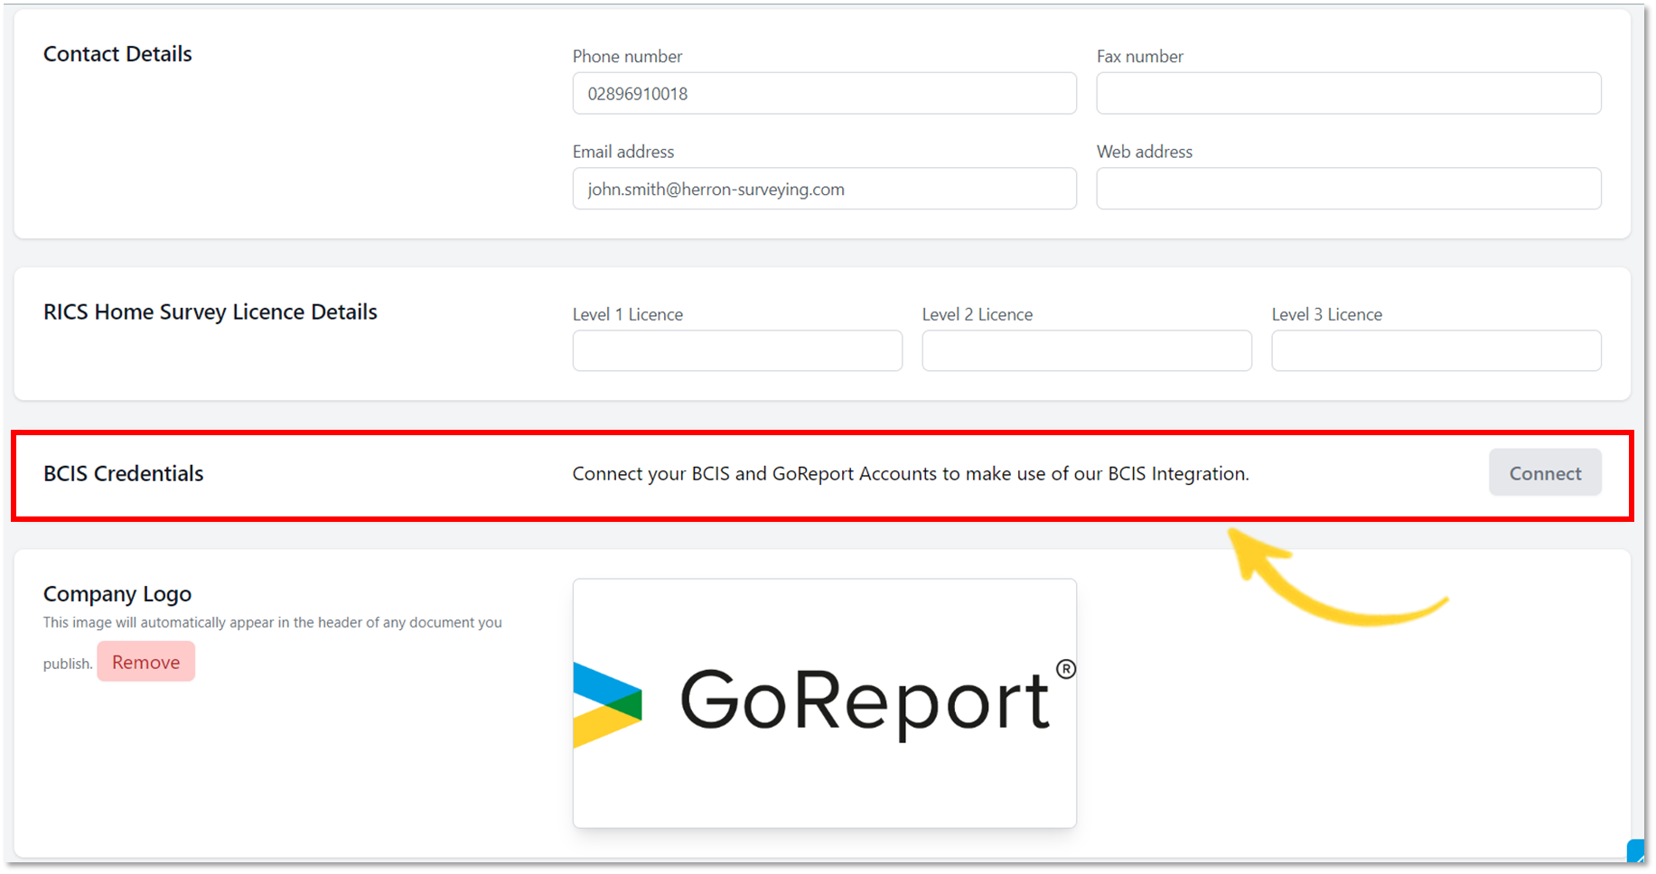Screen dimensions: 1656x874
Task: Click the Level 2 Licence label
Action: coord(978,314)
